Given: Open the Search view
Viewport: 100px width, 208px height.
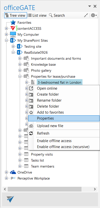Looking at the screenshot, I should [x=57, y=15].
